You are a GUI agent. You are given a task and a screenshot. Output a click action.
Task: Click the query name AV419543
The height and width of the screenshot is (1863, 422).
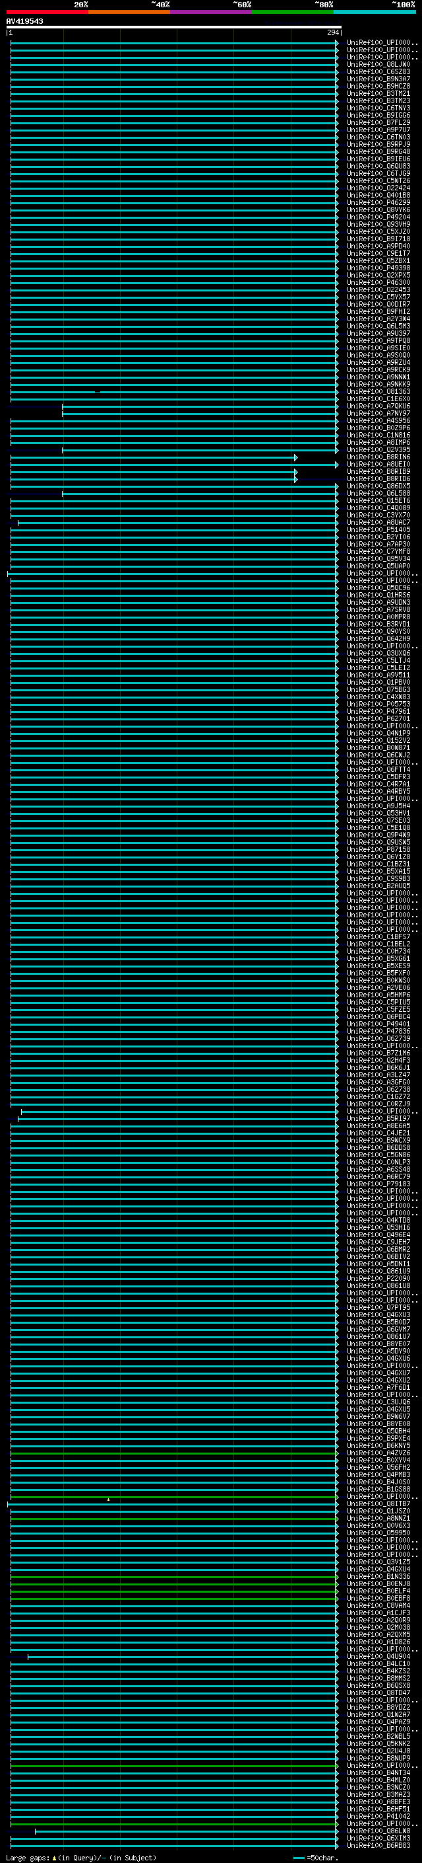[x=24, y=21]
